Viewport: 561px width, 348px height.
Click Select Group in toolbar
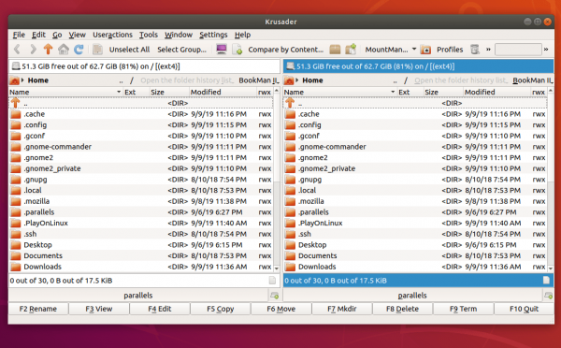tap(181, 50)
